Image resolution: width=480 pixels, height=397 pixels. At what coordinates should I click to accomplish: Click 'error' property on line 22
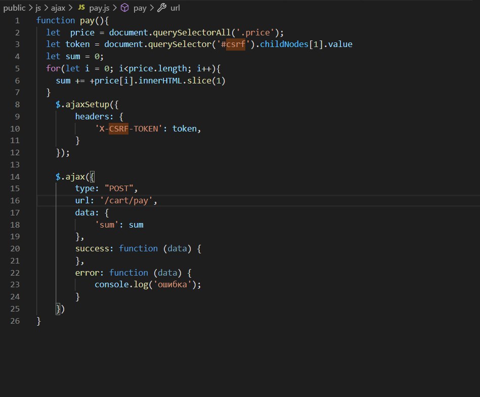(87, 273)
